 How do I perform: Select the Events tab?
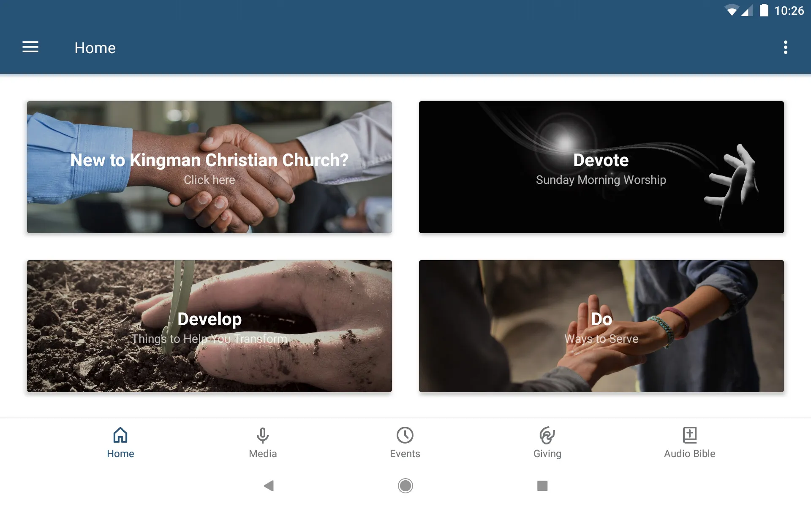point(405,442)
